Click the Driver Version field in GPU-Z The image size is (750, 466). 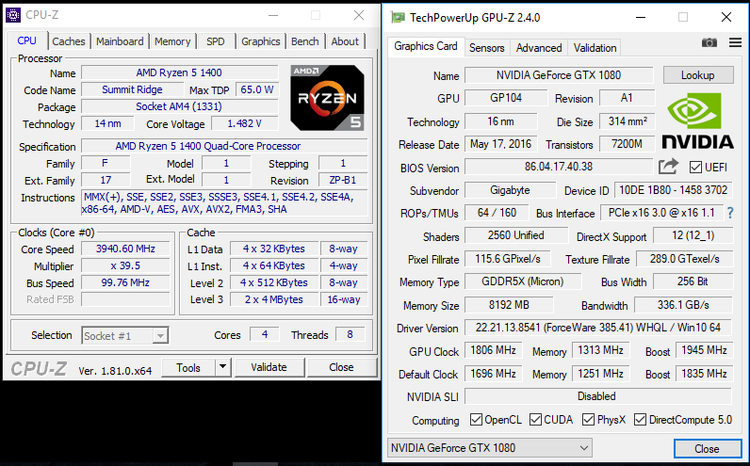click(598, 328)
